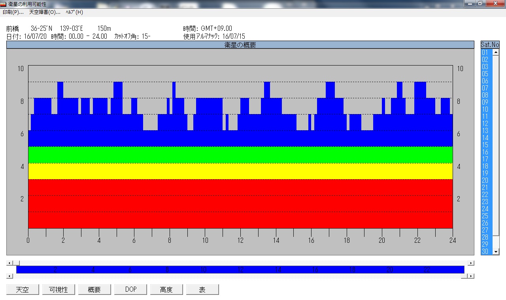Click satellite list scroll down arrow
This screenshot has width=506, height=300.
(x=496, y=251)
